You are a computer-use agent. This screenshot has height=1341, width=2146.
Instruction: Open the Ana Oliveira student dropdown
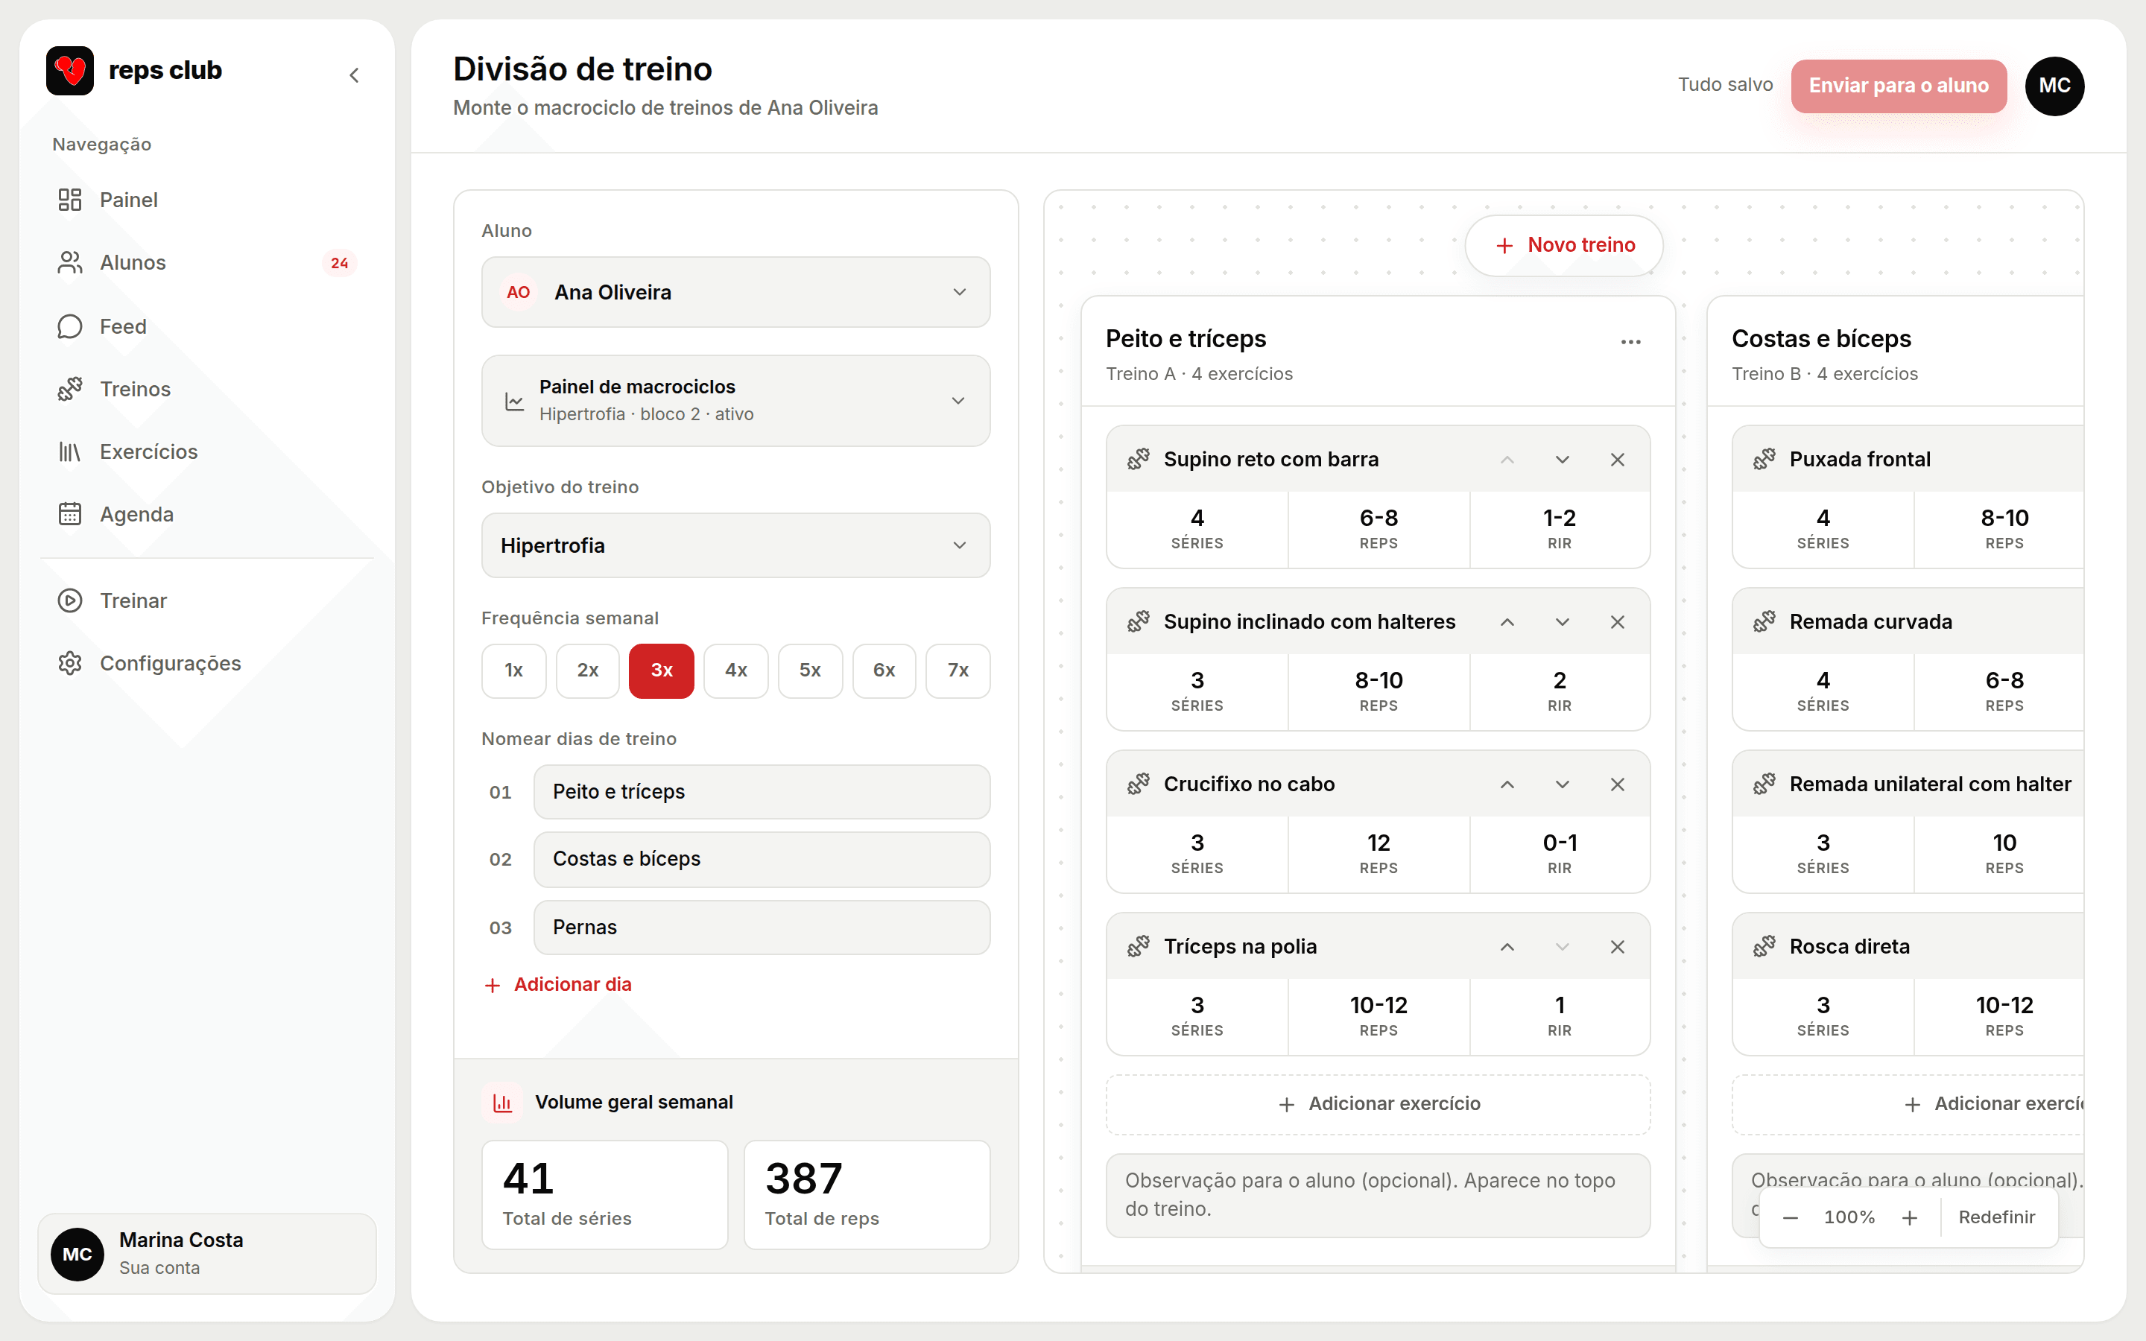tap(735, 292)
